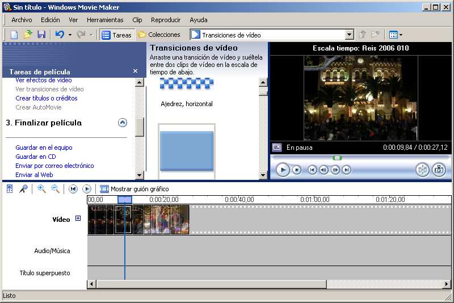Click the Guardar en el equipo link
Image resolution: width=454 pixels, height=303 pixels.
(44, 148)
